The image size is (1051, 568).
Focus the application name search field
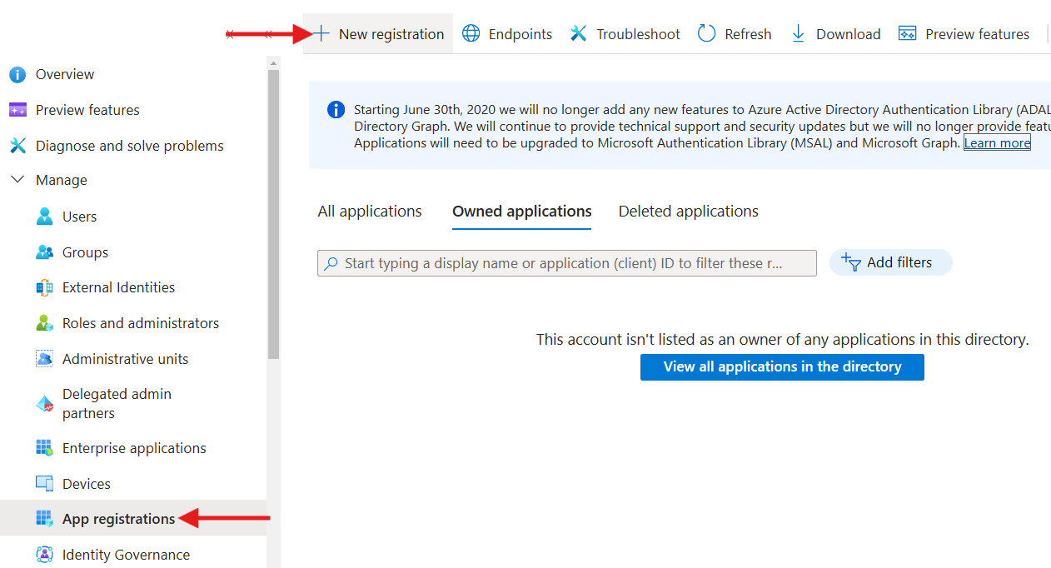coord(566,263)
